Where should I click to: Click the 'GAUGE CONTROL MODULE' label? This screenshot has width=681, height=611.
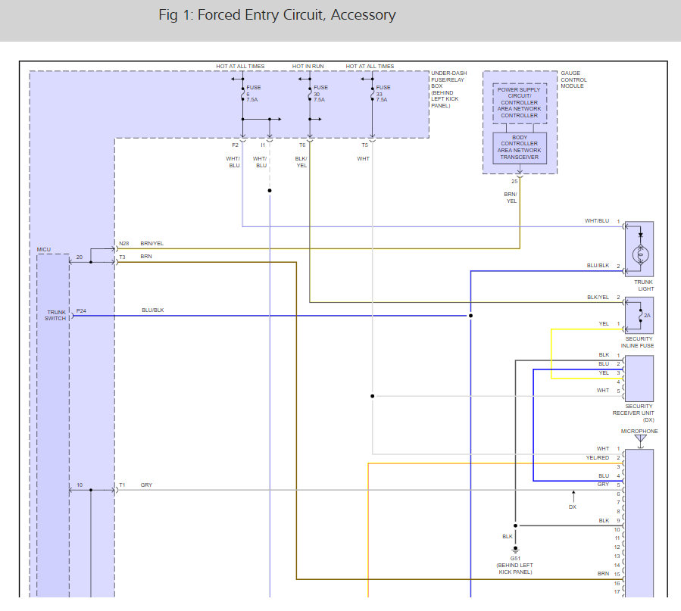pos(573,79)
